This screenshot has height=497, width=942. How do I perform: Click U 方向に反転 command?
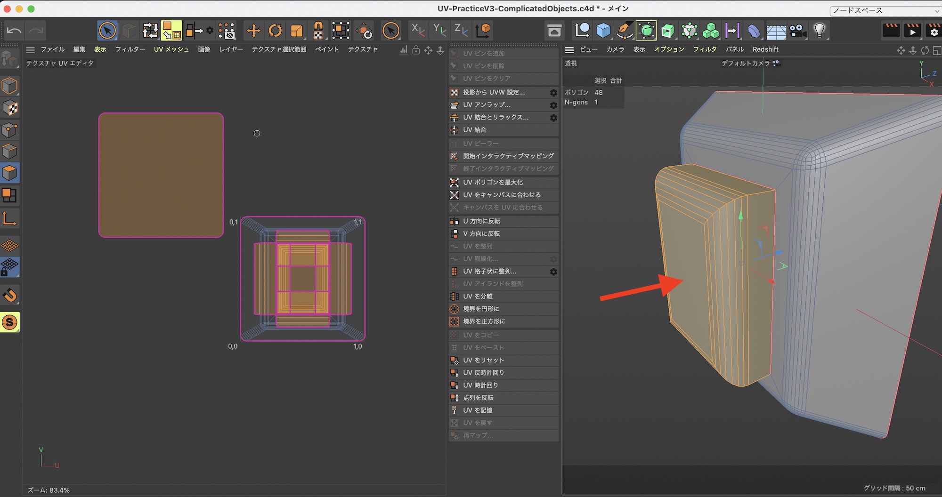481,221
